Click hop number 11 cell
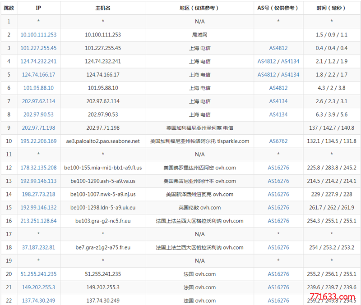 pyautogui.click(x=9, y=155)
